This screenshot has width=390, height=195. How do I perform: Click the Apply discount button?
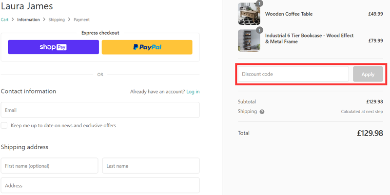tap(368, 74)
